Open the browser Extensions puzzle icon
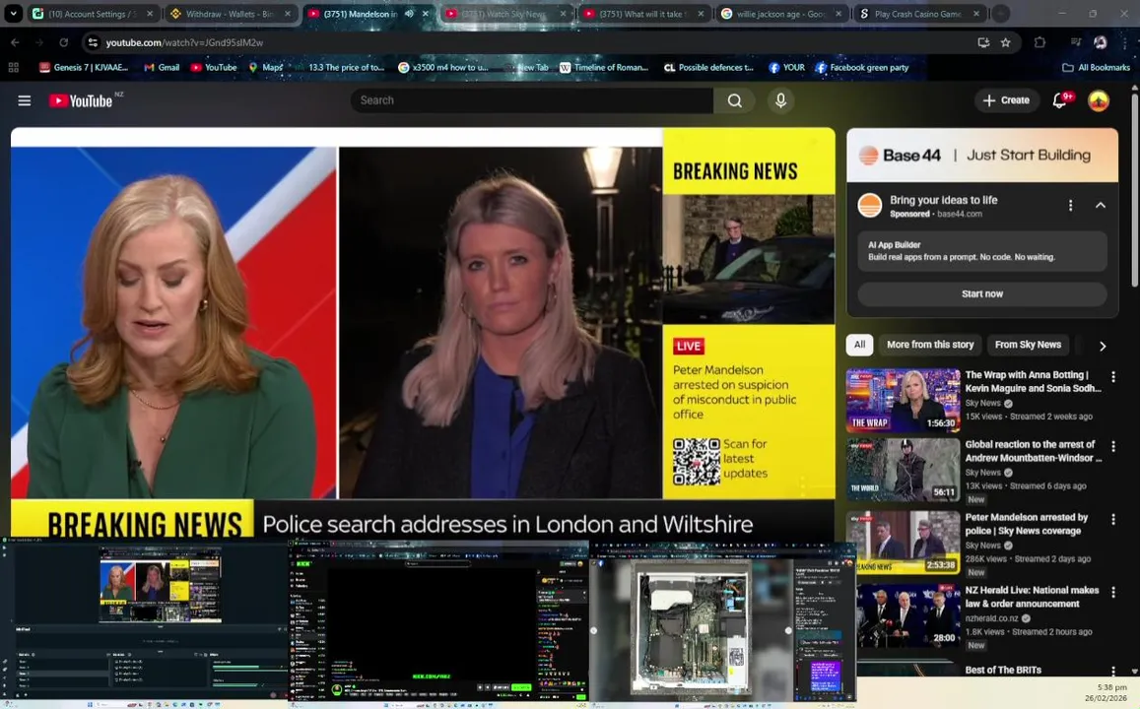 [1039, 43]
